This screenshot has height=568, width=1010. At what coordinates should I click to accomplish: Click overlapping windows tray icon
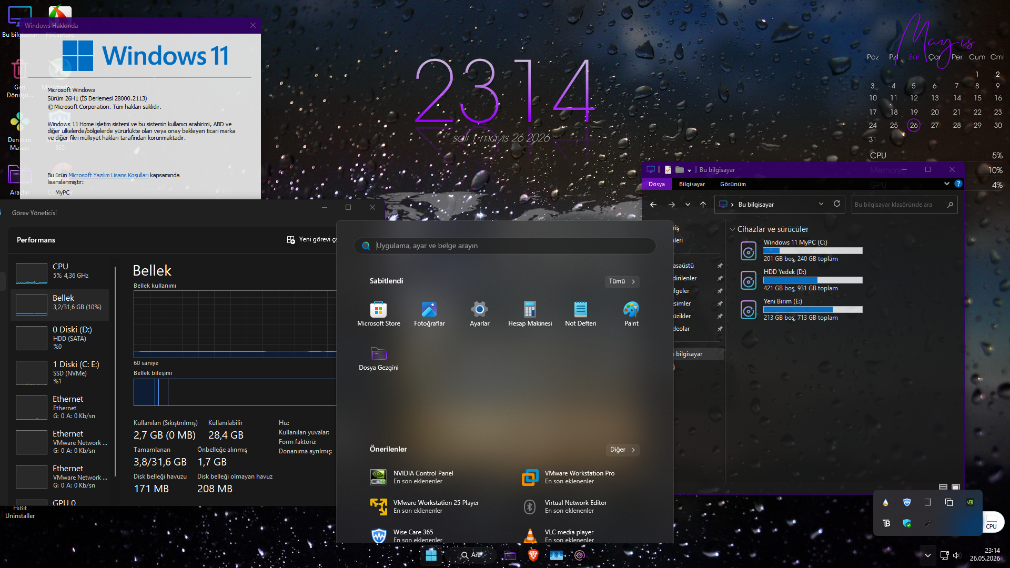coord(949,502)
